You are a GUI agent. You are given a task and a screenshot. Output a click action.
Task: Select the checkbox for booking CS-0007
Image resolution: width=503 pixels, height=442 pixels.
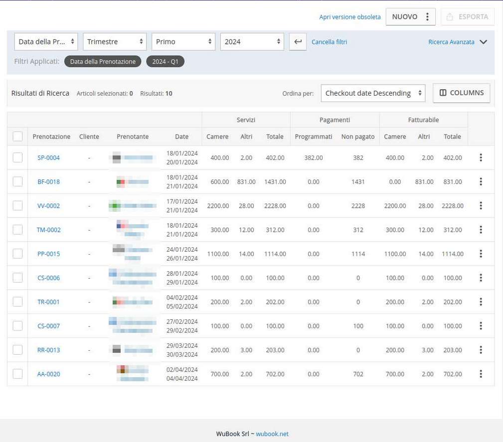[17, 326]
